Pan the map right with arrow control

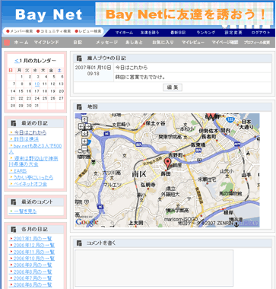(x=87, y=126)
